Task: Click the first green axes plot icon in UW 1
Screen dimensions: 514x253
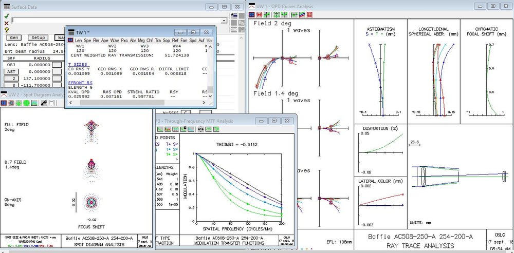Action: tap(267, 15)
